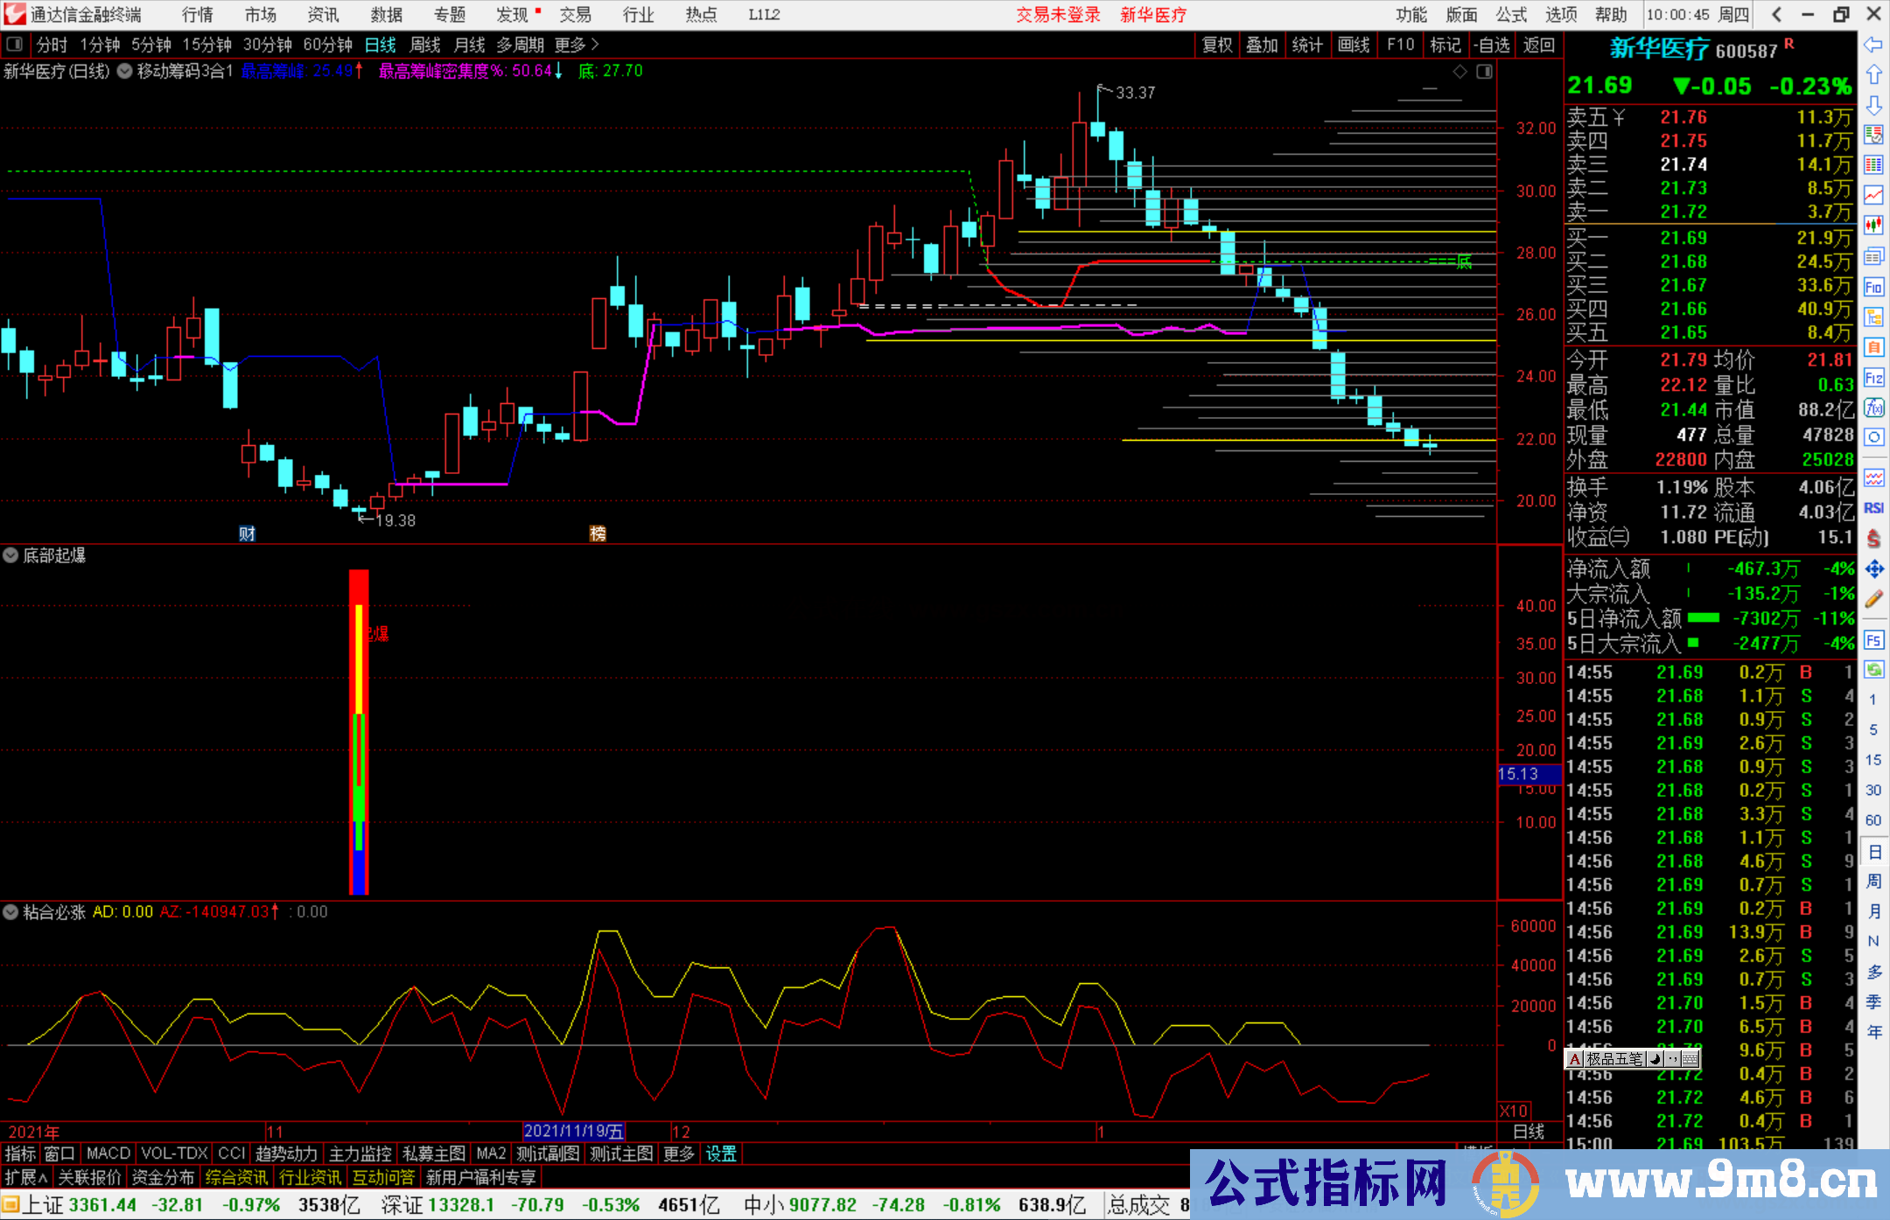Toggle the 粘合必涨 indicator round button
Screen dimensions: 1890x1220
coord(10,912)
